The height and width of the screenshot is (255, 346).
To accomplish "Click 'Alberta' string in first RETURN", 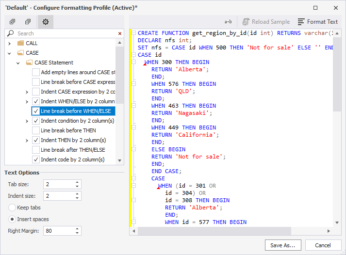I will [x=190, y=69].
